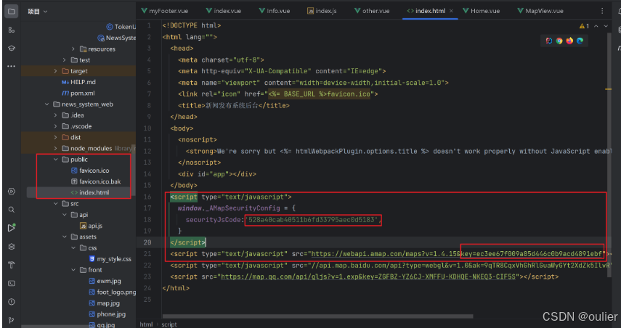Collapse the public folder

pyautogui.click(x=56, y=160)
